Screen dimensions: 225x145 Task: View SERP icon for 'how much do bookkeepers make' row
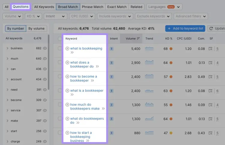(210, 105)
